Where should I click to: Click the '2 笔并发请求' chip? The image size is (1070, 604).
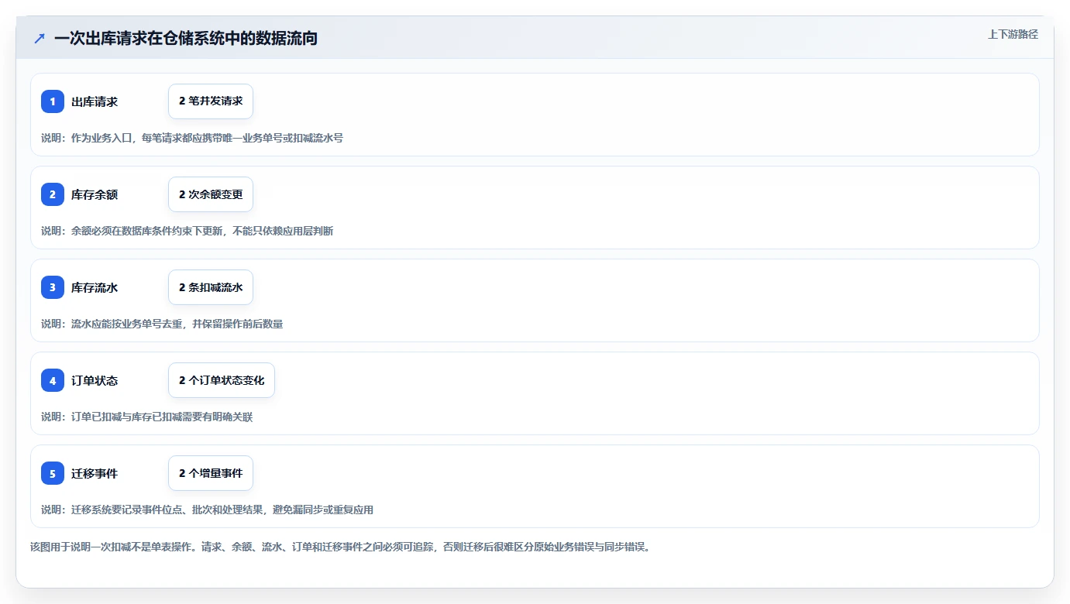point(211,101)
